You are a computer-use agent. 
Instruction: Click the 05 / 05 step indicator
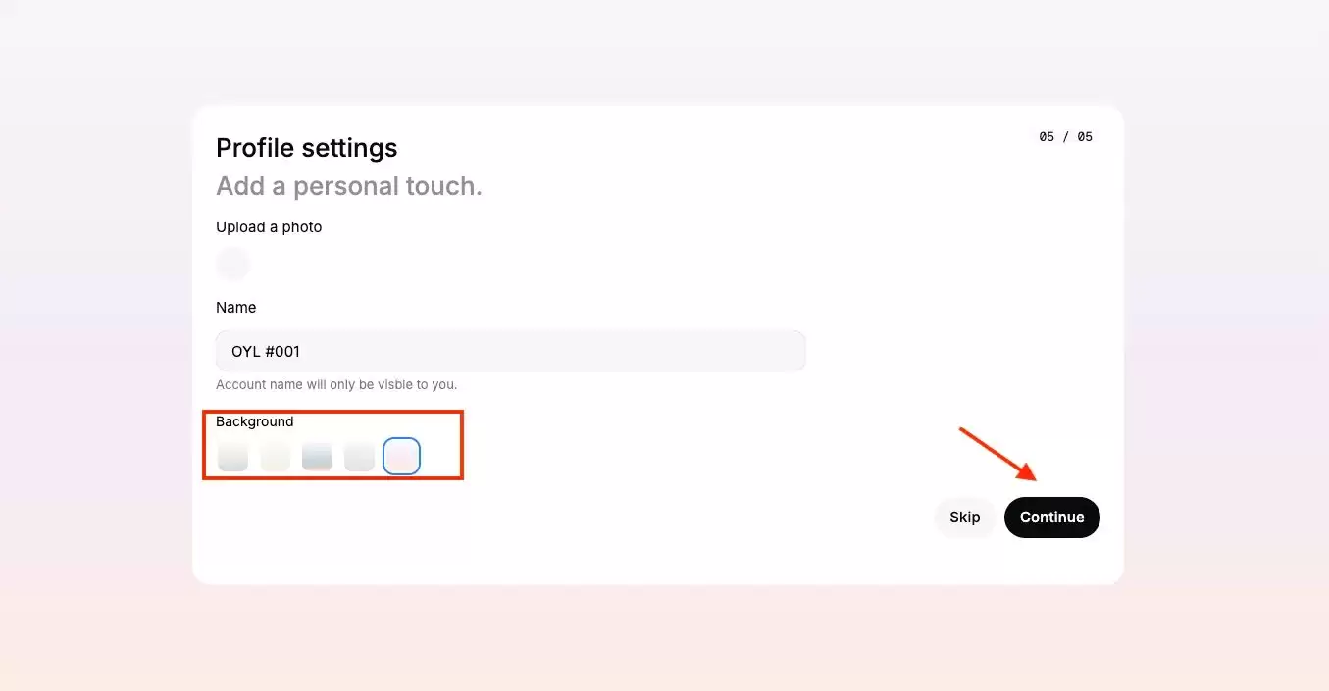point(1065,137)
